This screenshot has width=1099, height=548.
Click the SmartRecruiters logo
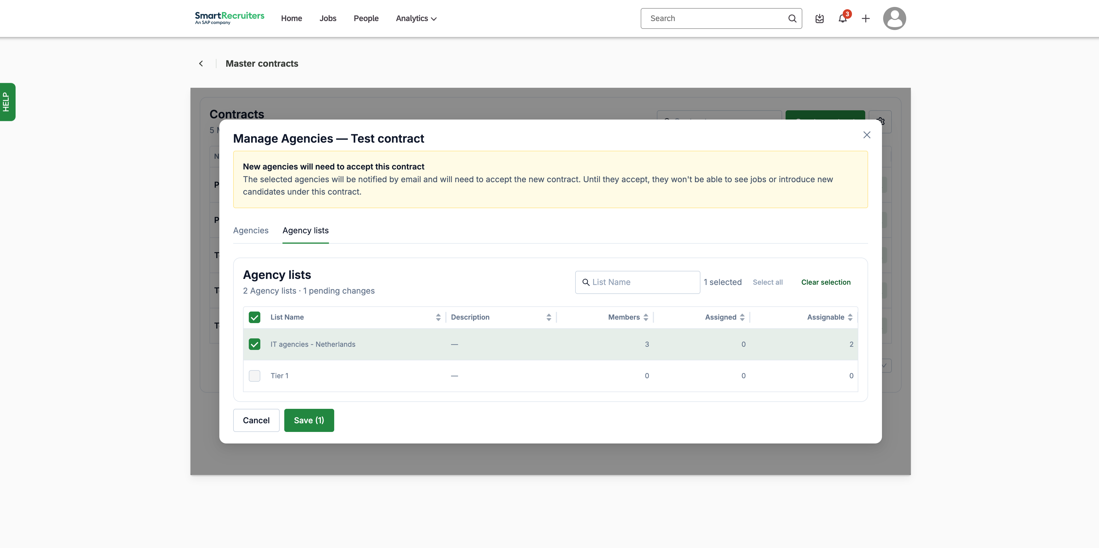(229, 18)
